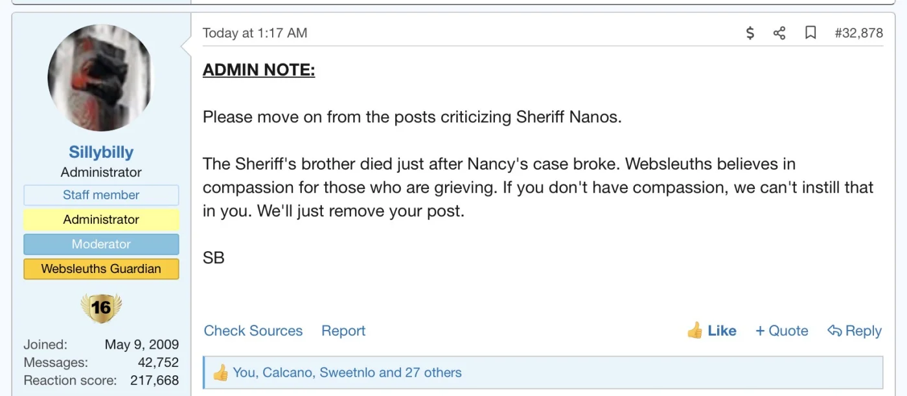Open the Sillybilly username link
The height and width of the screenshot is (396, 907).
point(101,152)
